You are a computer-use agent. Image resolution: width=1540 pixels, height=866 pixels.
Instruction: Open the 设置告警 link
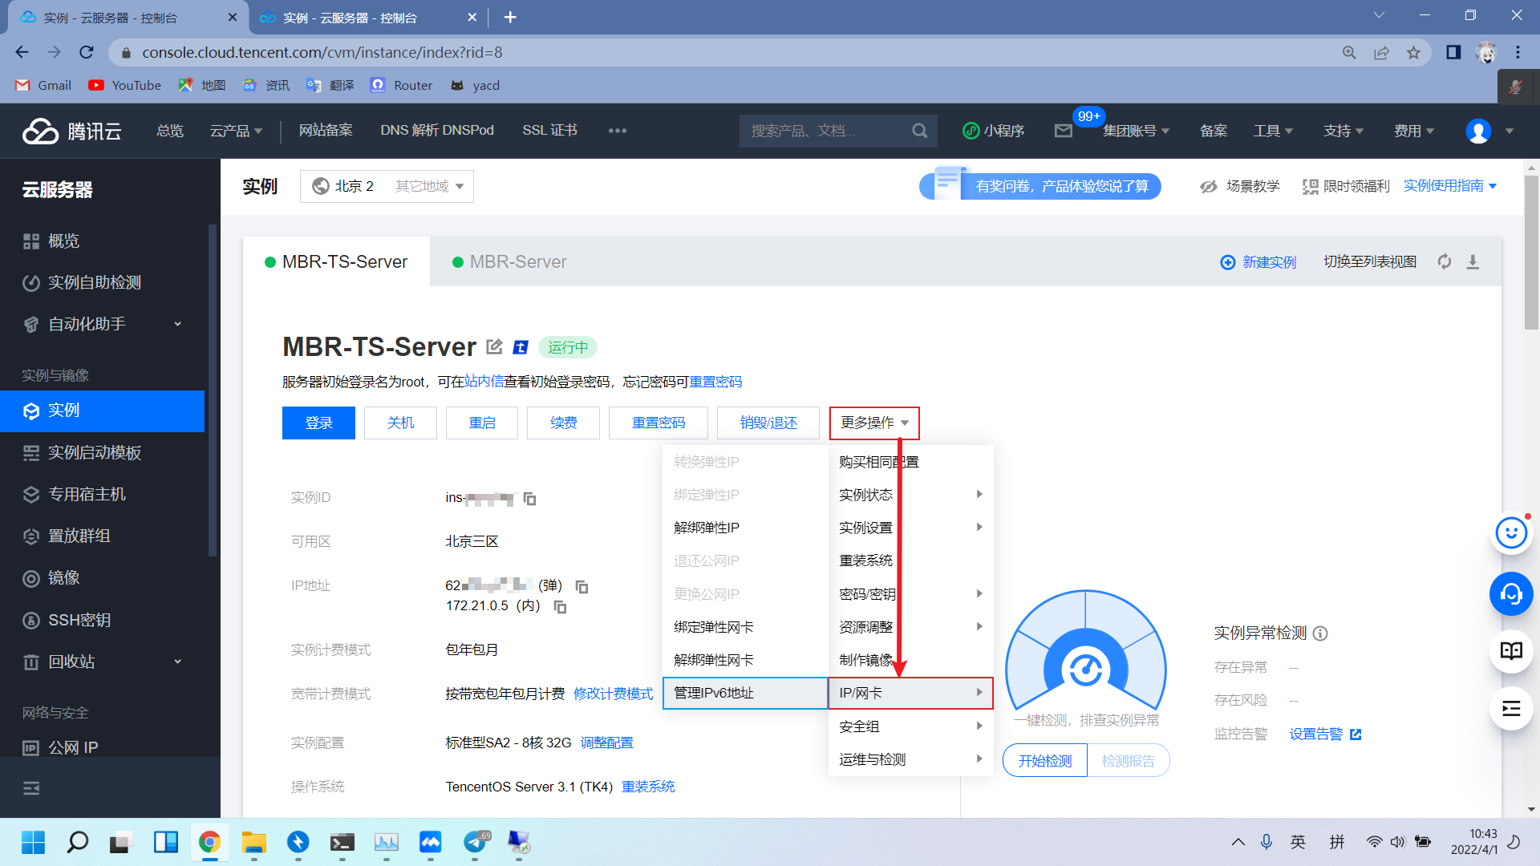point(1325,734)
